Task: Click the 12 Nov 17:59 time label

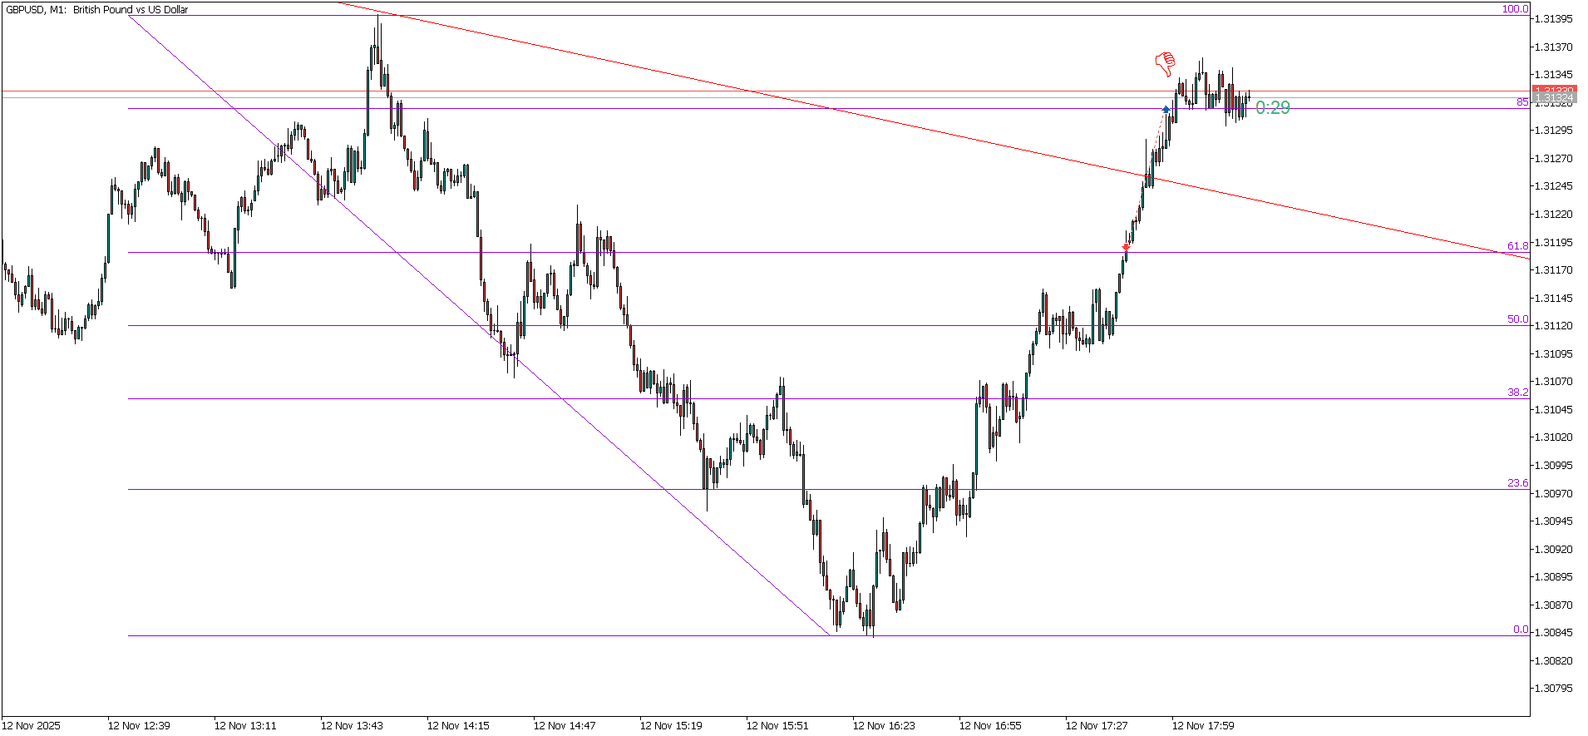Action: pyautogui.click(x=1203, y=725)
